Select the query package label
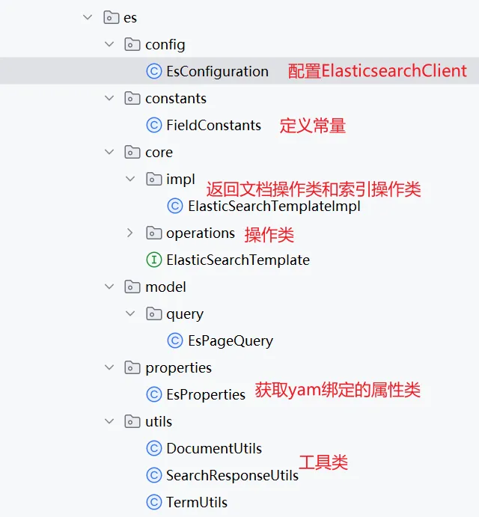 (185, 313)
